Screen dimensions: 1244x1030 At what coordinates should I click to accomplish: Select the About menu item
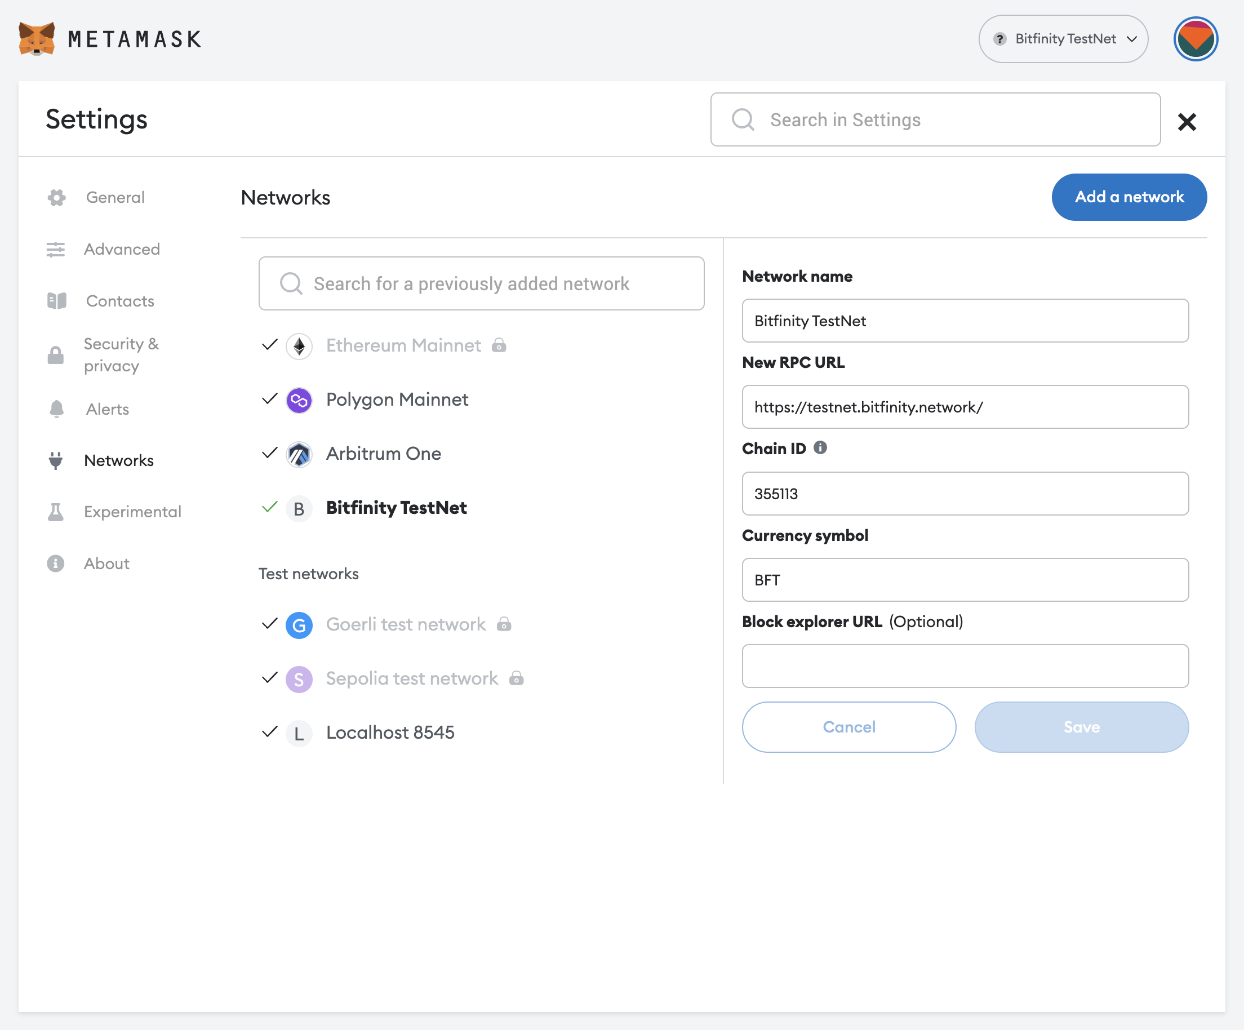(106, 562)
